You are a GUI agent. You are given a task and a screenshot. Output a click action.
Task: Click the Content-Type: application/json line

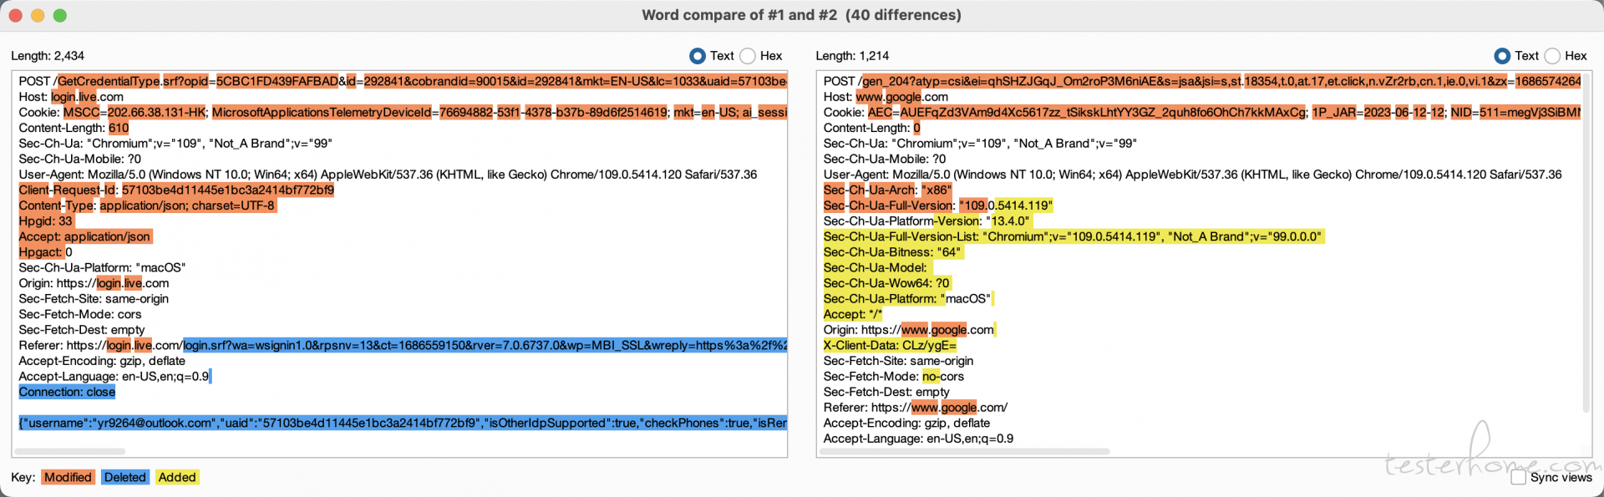(147, 205)
